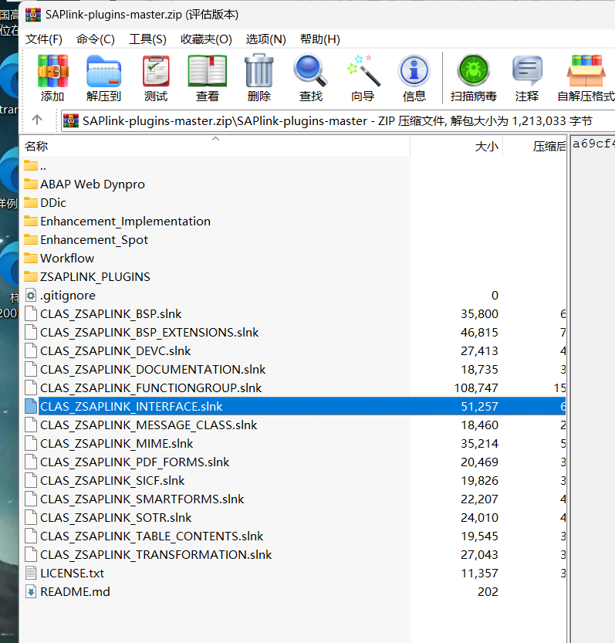Screen dimensions: 615x643
Task: Click the .gitignore file gear icon
Action: 31,295
